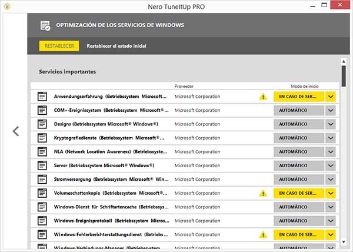Click AUTOMÁTICO button for Stromversorgung

[299, 179]
